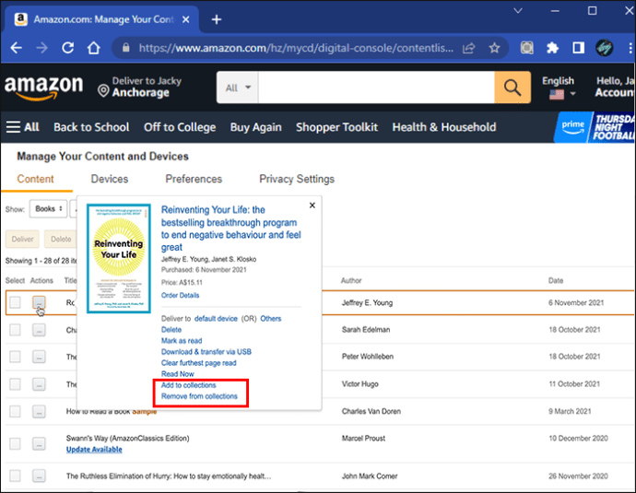636x493 pixels.
Task: Switch to the Privacy Settings tab
Action: [x=297, y=179]
